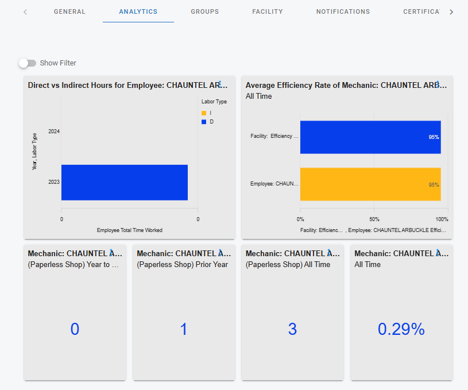Switch to the General tab
This screenshot has width=468, height=390.
69,11
